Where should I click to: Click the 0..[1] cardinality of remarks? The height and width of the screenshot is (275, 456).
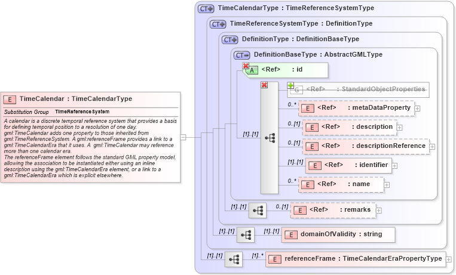coord(282,207)
